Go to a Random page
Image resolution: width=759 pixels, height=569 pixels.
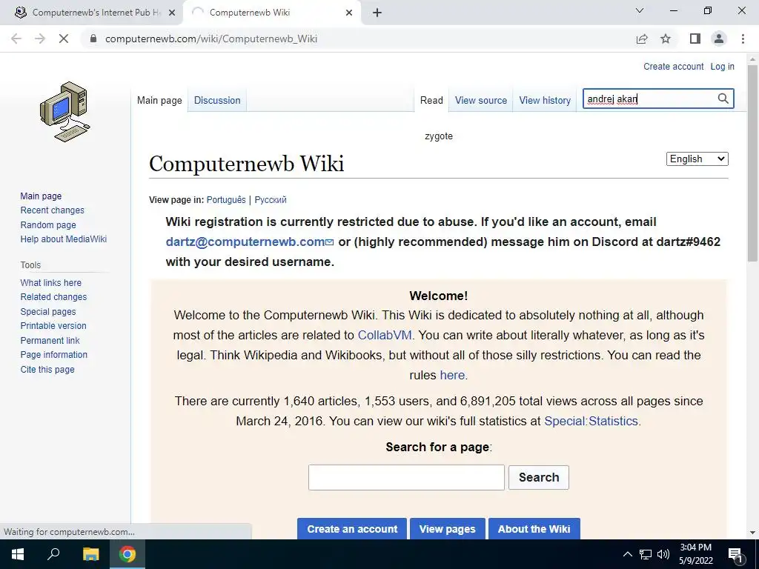[x=48, y=225]
